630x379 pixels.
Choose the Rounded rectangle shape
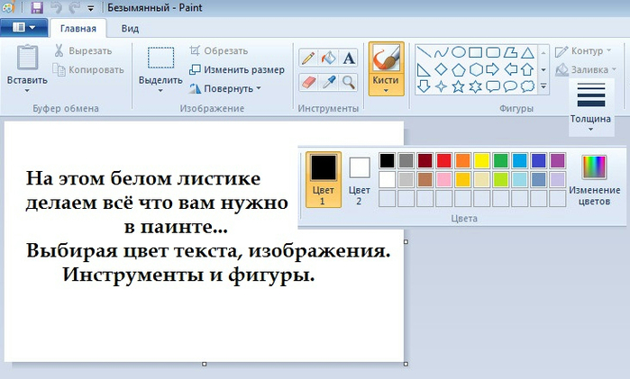pyautogui.click(x=493, y=52)
